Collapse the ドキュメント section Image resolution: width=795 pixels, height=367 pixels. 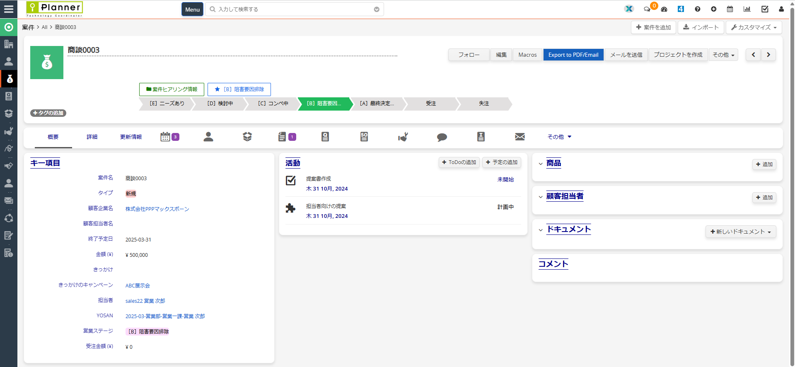pyautogui.click(x=541, y=230)
